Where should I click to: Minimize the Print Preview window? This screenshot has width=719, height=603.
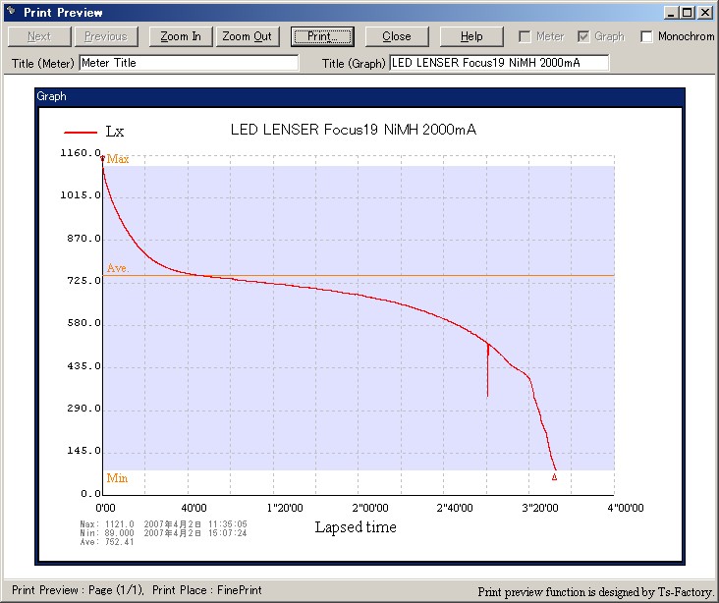pos(671,13)
